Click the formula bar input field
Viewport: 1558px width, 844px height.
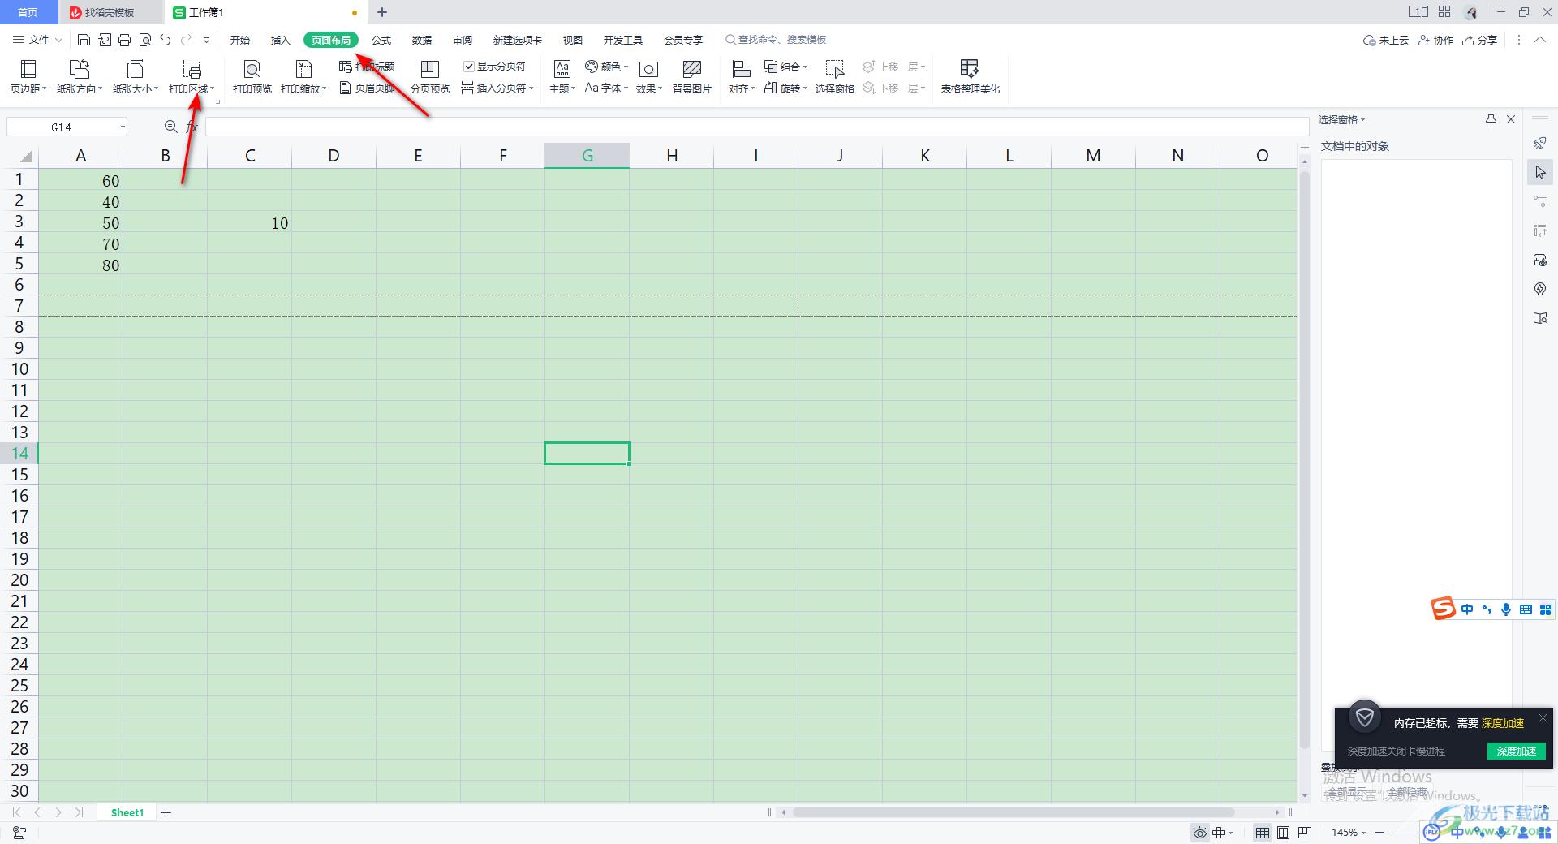coord(756,127)
